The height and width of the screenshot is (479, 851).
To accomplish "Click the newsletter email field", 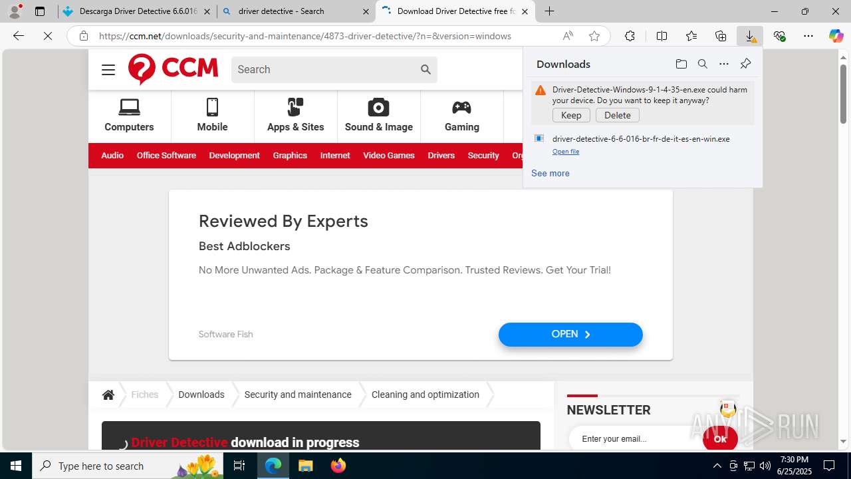I will [637, 439].
